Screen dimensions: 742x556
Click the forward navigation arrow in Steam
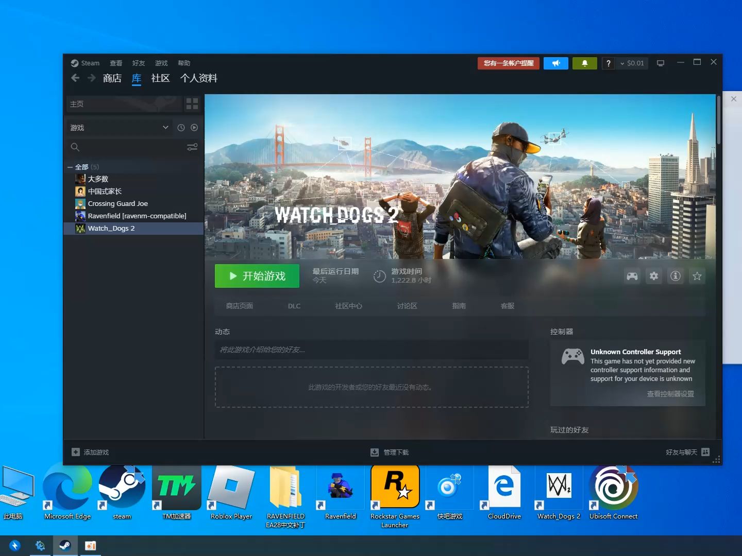tap(92, 78)
